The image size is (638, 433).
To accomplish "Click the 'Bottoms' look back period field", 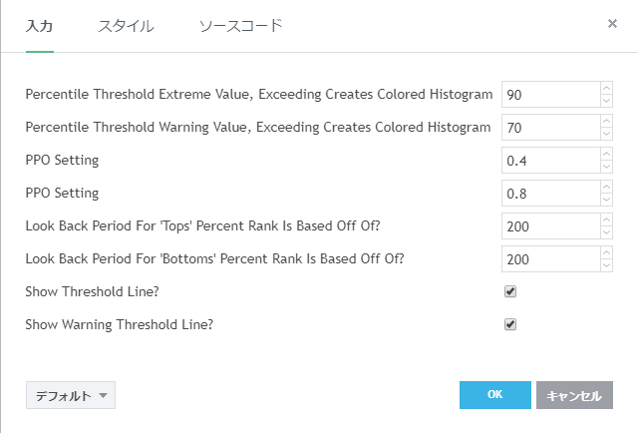I will 550,259.
